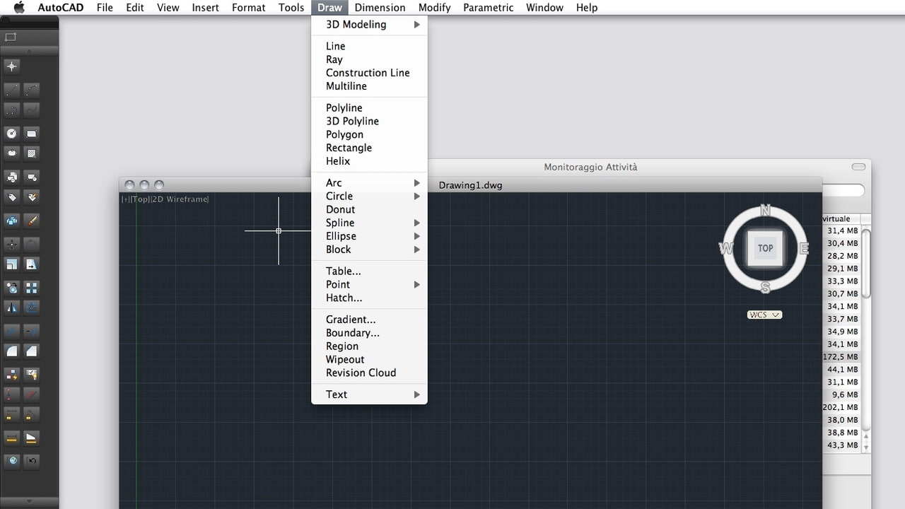This screenshot has height=509, width=905.
Task: Click the N compass direction on the ViewCube
Action: (x=765, y=210)
